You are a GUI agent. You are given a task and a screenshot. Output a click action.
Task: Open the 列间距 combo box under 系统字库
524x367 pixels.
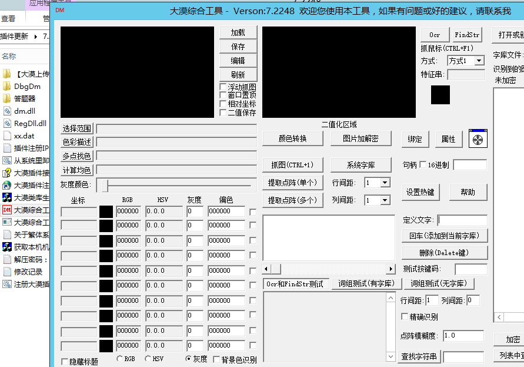[x=385, y=200]
